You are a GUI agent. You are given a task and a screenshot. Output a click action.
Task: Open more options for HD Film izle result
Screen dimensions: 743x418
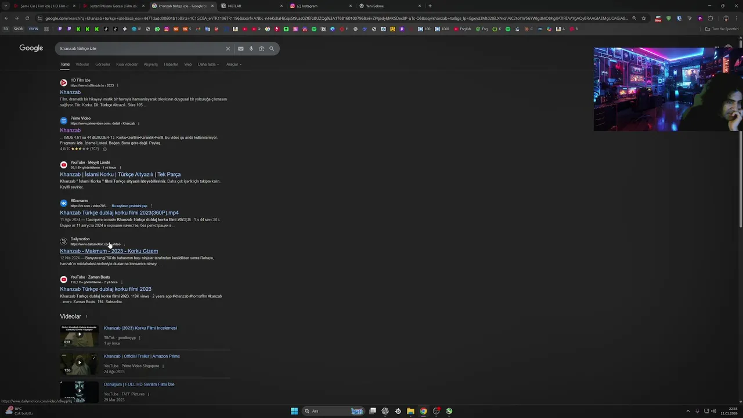click(x=117, y=85)
